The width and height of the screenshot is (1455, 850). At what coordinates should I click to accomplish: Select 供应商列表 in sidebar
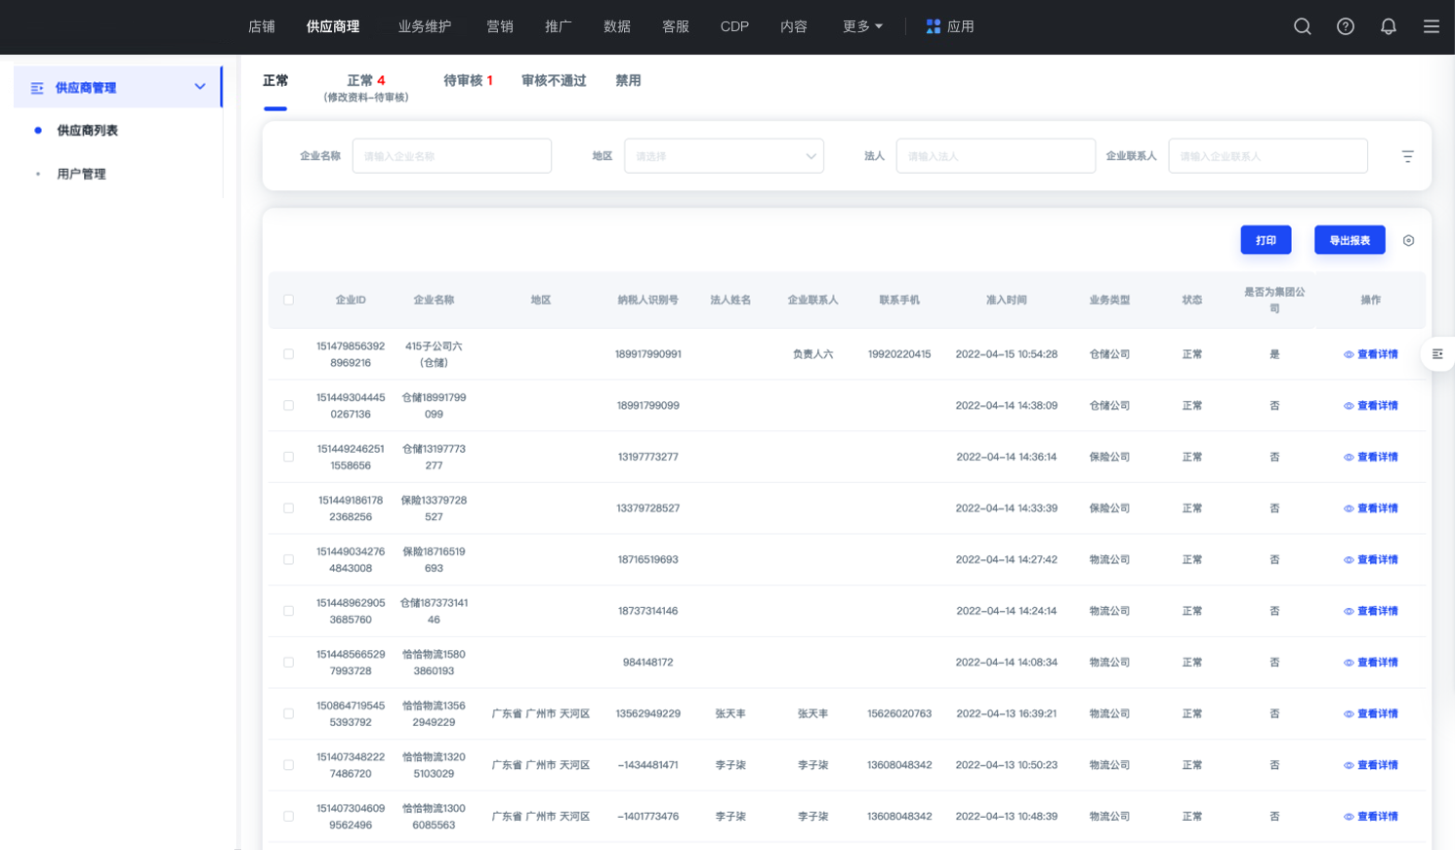[x=87, y=131]
